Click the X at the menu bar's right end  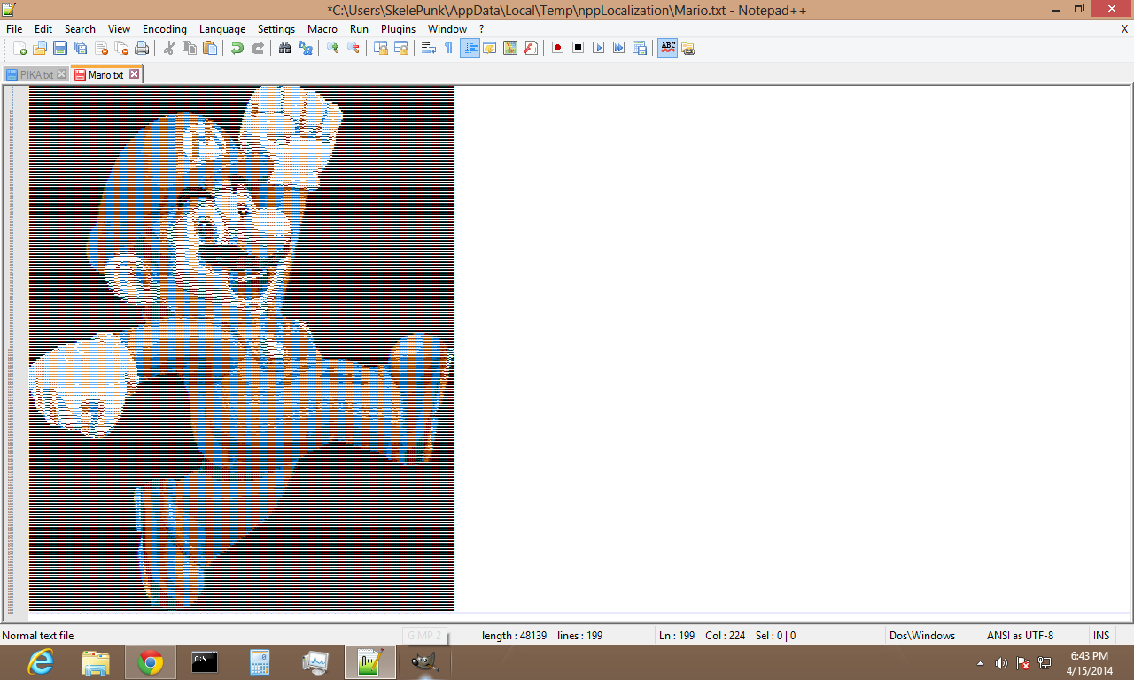[x=1125, y=29]
